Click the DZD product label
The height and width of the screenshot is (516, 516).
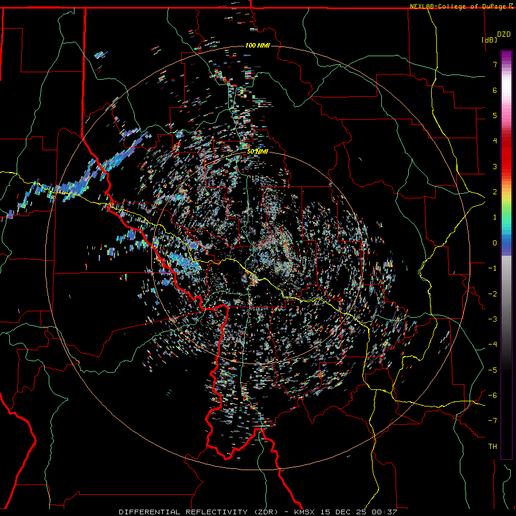point(504,34)
